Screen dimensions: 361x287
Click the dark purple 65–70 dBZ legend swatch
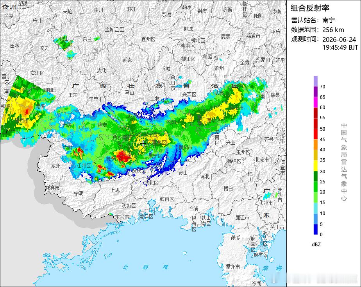pyautogui.click(x=315, y=91)
